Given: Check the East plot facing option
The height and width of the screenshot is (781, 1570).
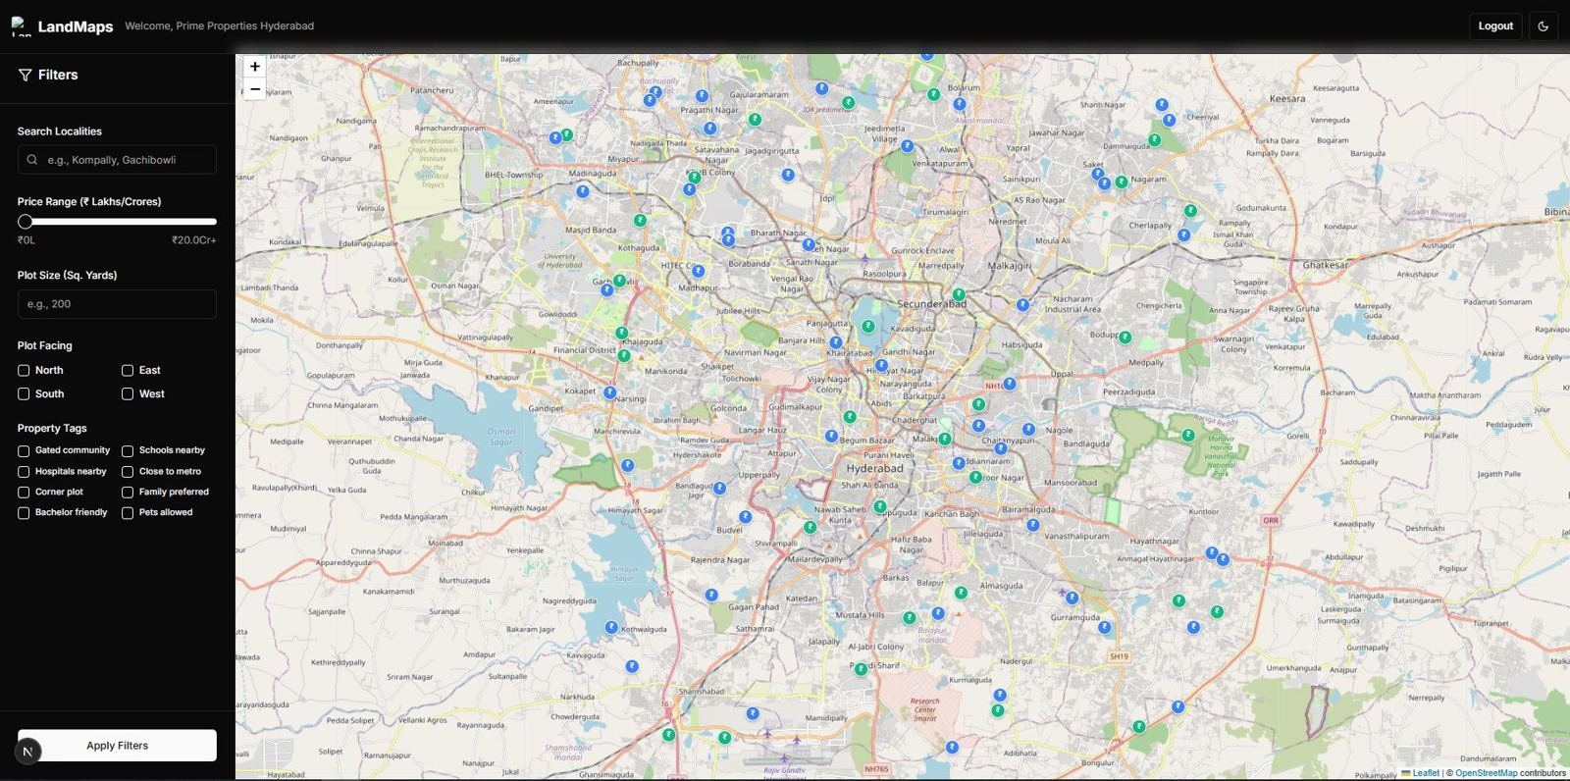Looking at the screenshot, I should 128,371.
